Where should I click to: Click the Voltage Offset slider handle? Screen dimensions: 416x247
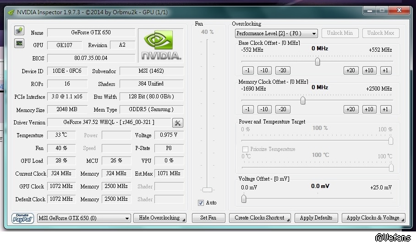pos(244,199)
